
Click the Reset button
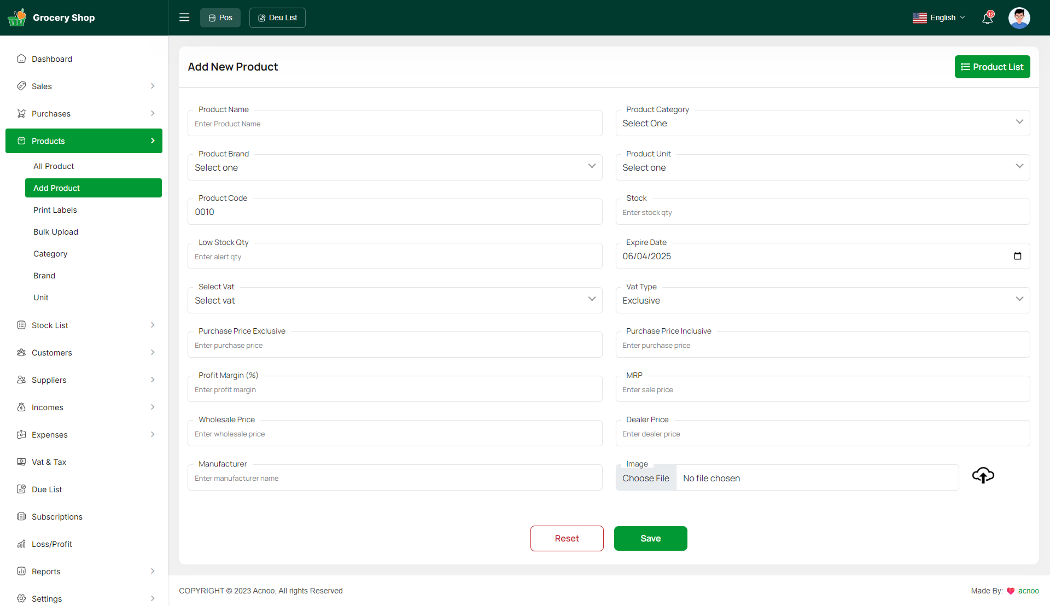click(x=567, y=538)
